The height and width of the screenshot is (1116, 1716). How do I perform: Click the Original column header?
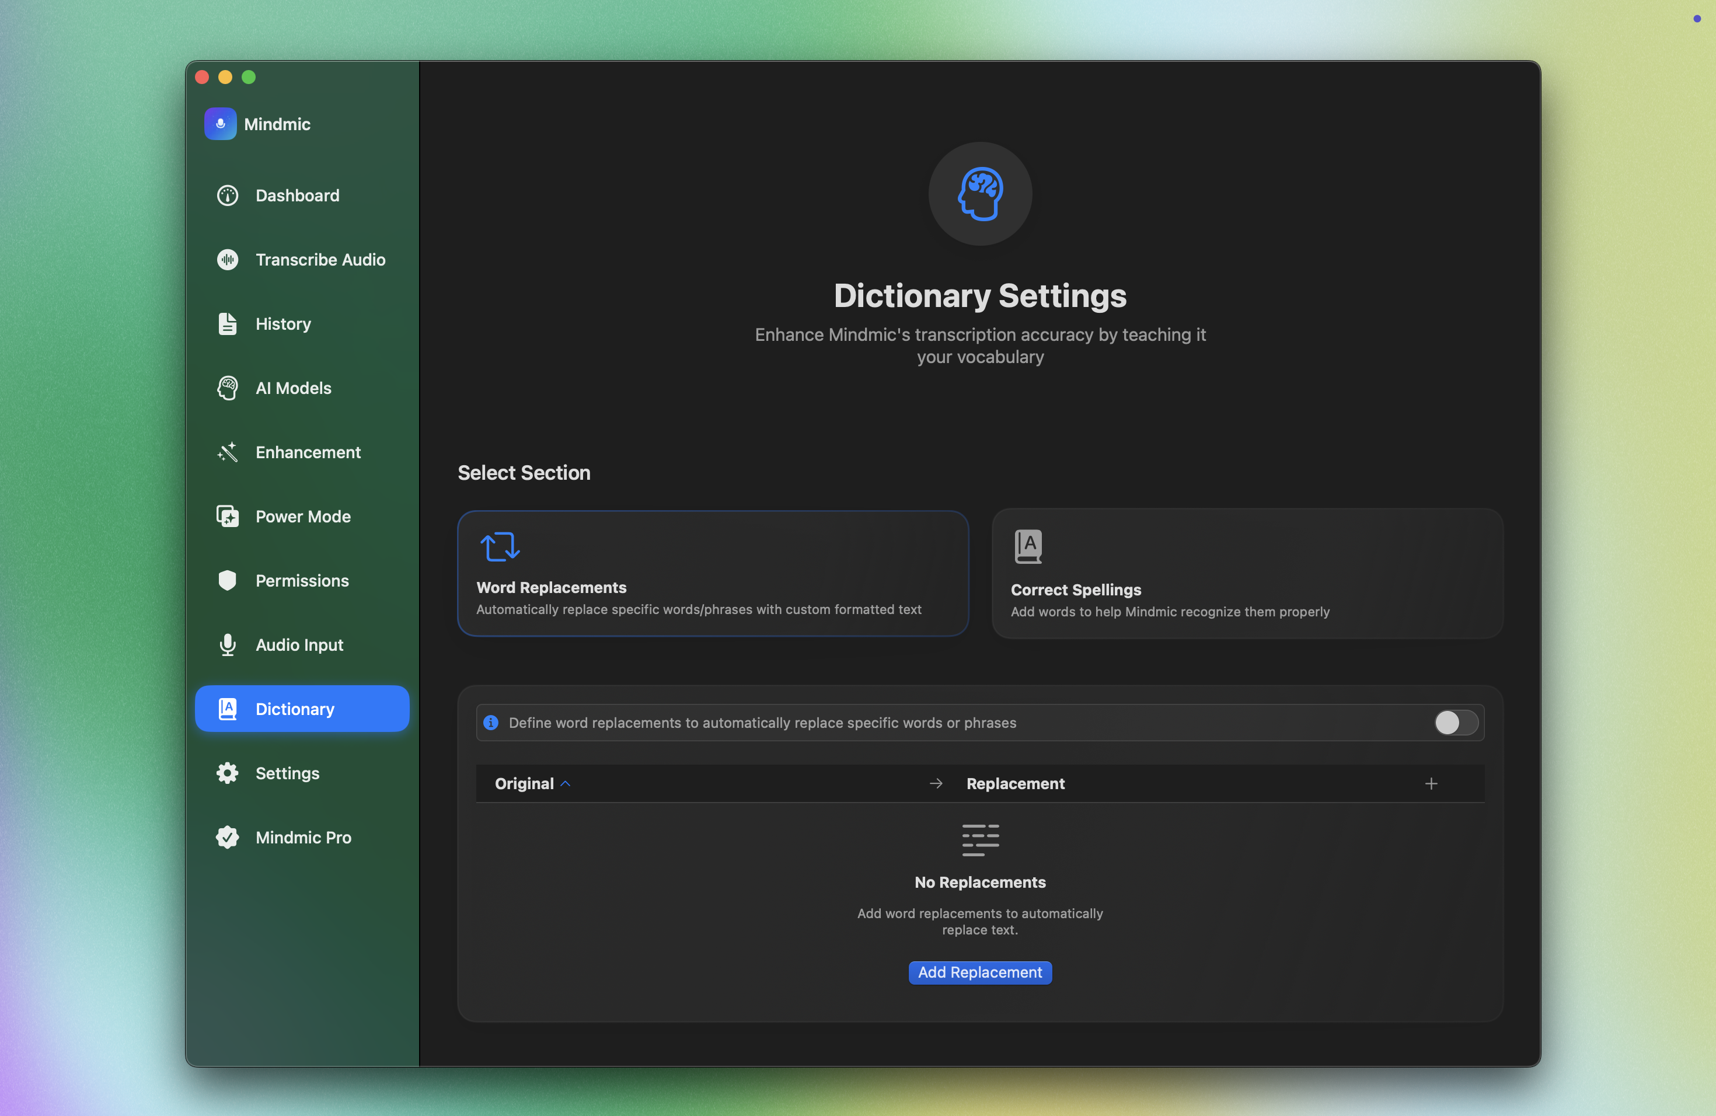coord(524,784)
